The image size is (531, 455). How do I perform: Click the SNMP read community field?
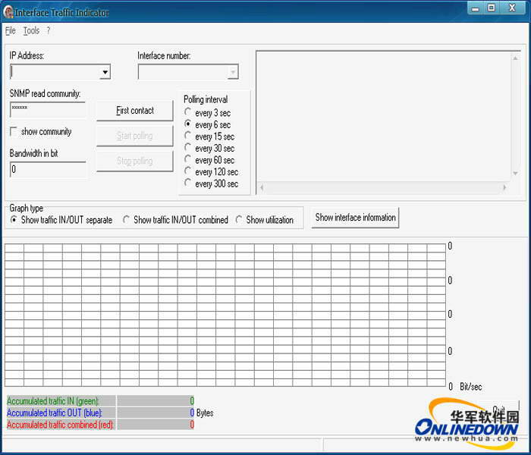(x=48, y=110)
